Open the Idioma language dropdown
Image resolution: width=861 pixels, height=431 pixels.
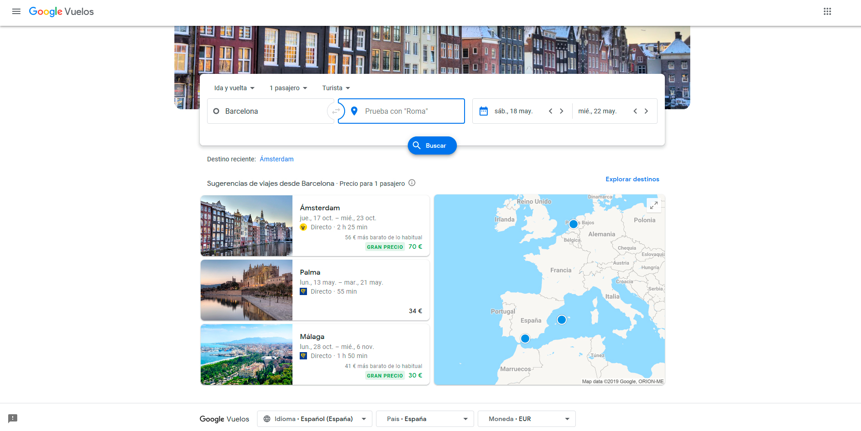(x=315, y=419)
